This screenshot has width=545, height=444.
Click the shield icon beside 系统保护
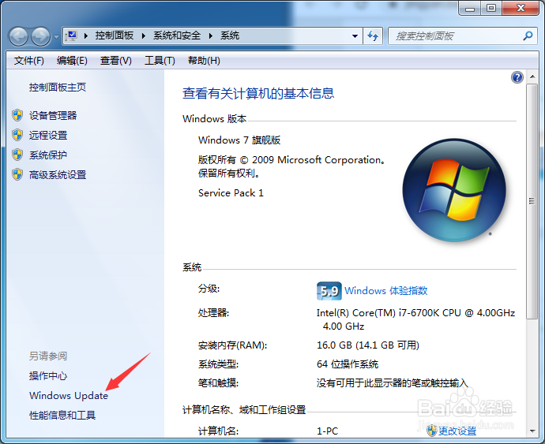tap(17, 155)
